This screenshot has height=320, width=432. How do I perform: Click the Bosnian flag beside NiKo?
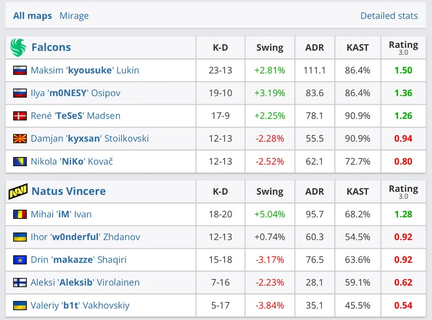[x=20, y=162]
